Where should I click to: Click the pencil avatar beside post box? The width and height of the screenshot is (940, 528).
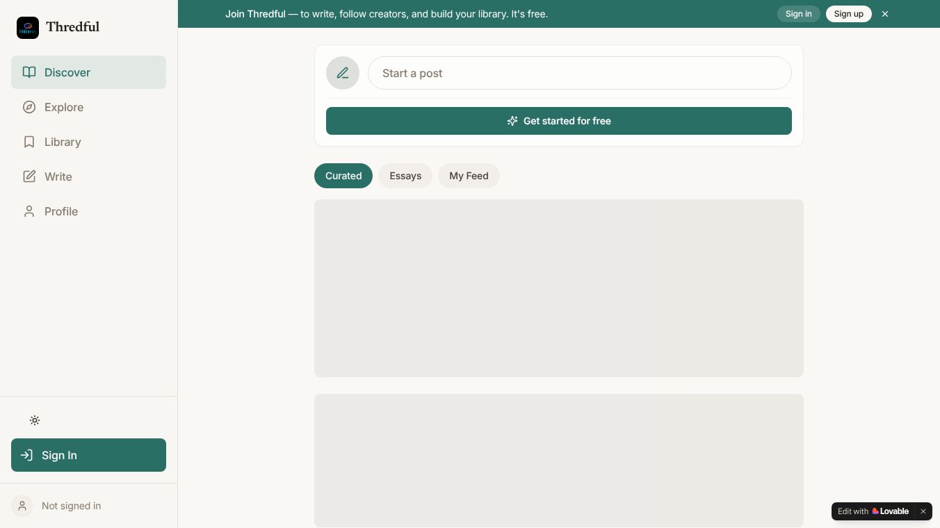click(x=343, y=73)
